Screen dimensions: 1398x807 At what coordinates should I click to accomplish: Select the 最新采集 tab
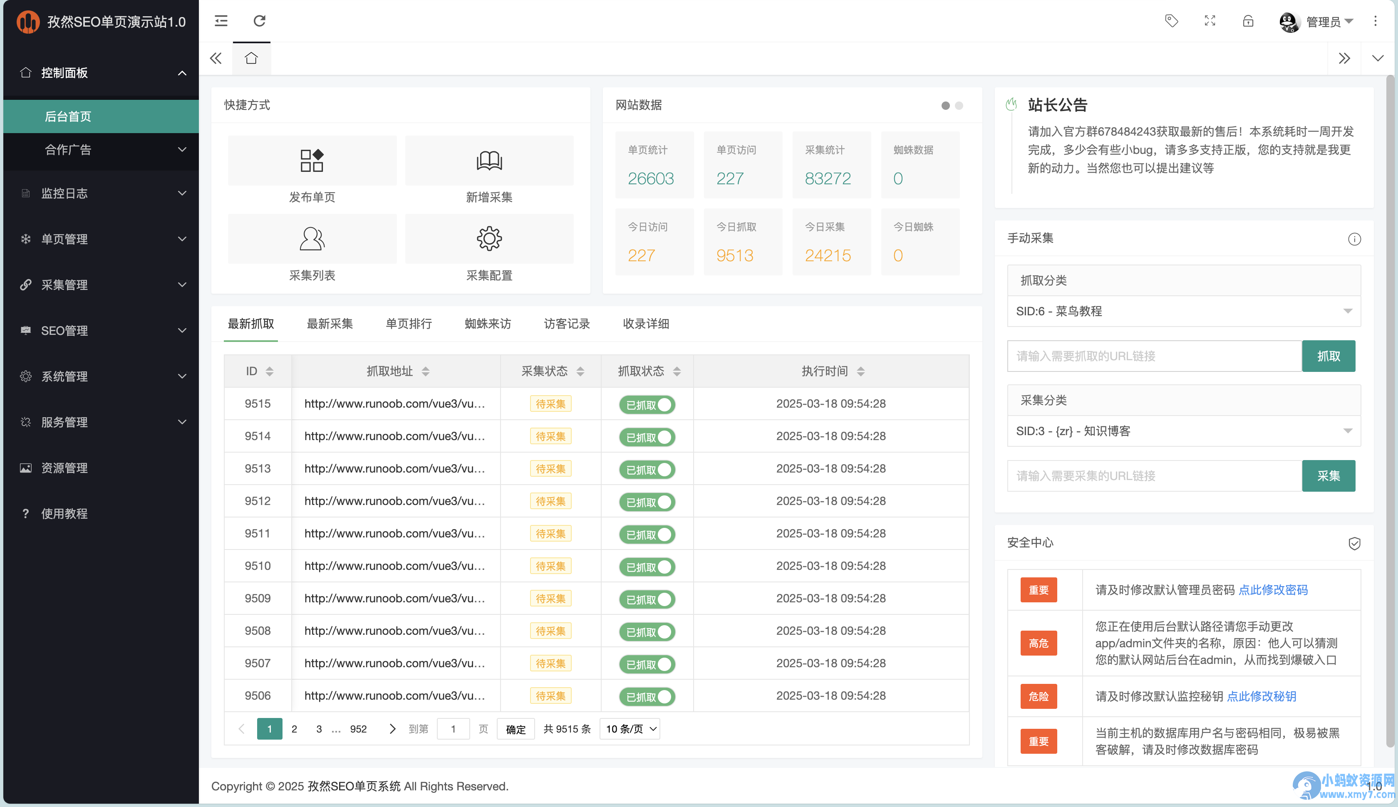[330, 324]
